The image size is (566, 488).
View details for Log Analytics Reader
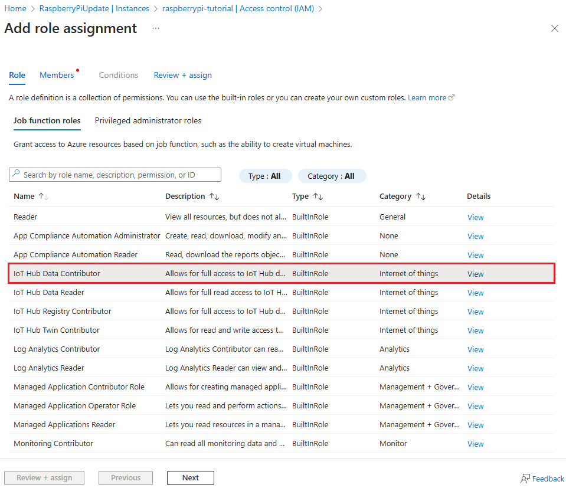[475, 368]
